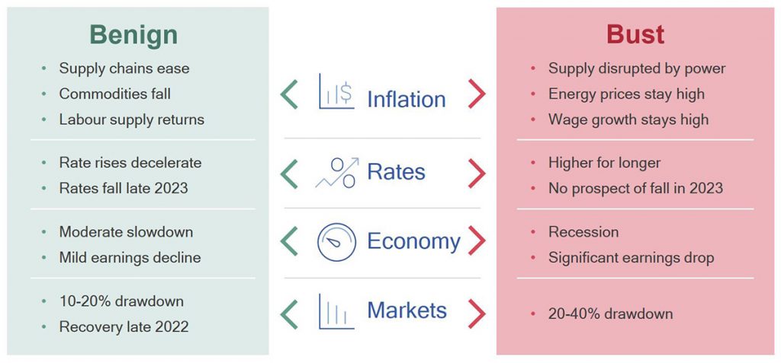Click green left chevron beside Markets
Viewport: 781px width, 363px height.
point(289,314)
